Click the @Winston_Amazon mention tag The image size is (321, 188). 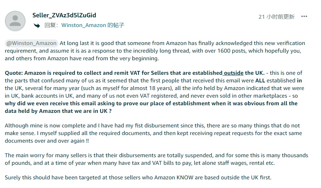coord(31,43)
